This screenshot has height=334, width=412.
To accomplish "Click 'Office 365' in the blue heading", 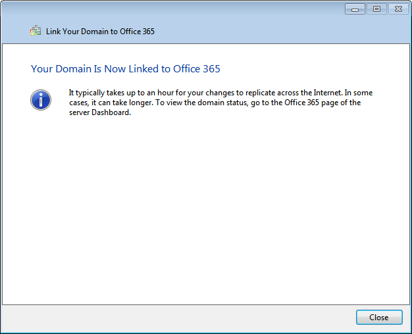I will (x=196, y=68).
